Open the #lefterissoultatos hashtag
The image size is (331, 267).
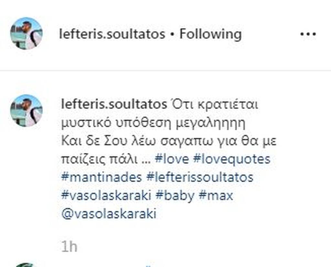click(x=200, y=177)
